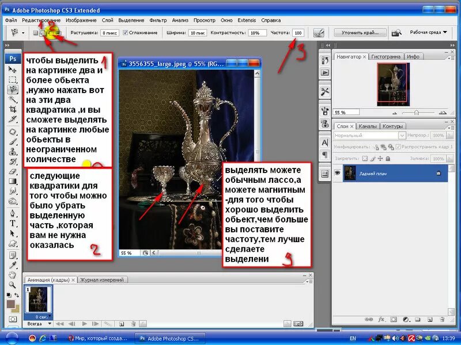Select the Eyedropper tool
Image resolution: width=461 pixels, height=345 pixels.
(x=12, y=266)
